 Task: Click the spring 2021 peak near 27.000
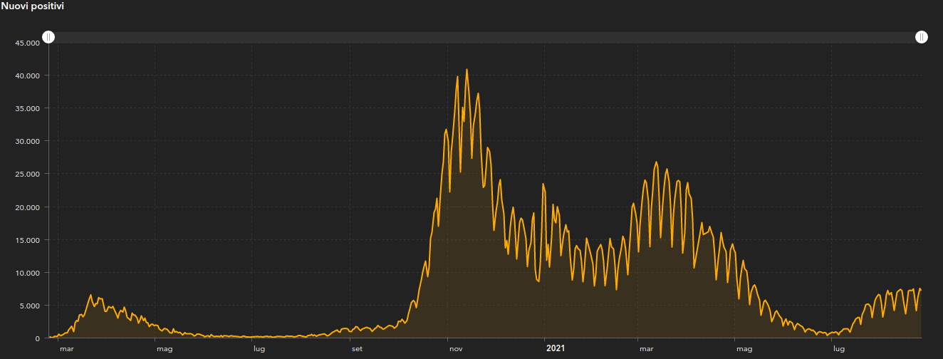pos(656,162)
